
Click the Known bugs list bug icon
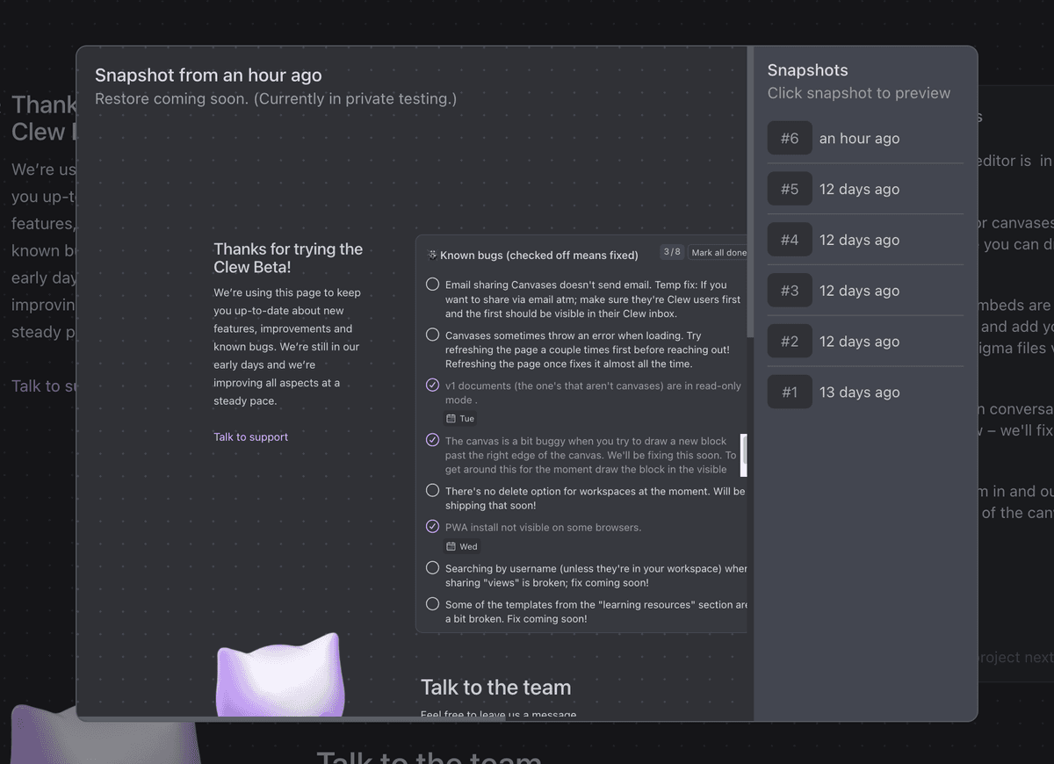pos(432,255)
